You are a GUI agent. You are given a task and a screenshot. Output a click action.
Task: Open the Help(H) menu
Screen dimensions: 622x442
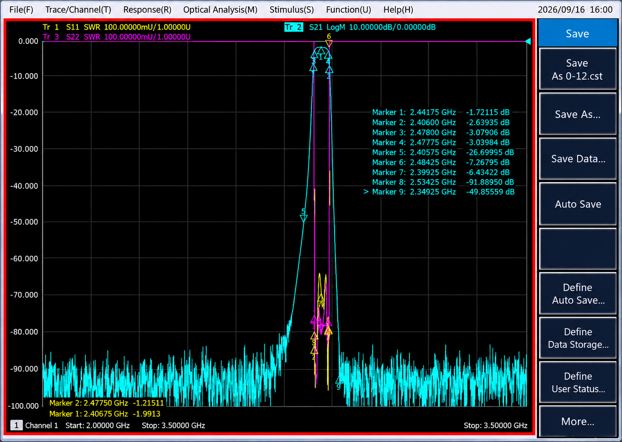point(398,10)
